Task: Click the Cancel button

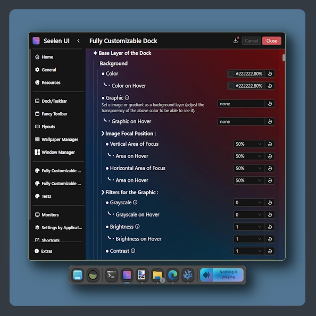Action: (251, 41)
